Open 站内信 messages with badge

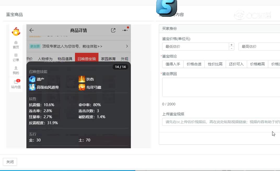(16, 84)
